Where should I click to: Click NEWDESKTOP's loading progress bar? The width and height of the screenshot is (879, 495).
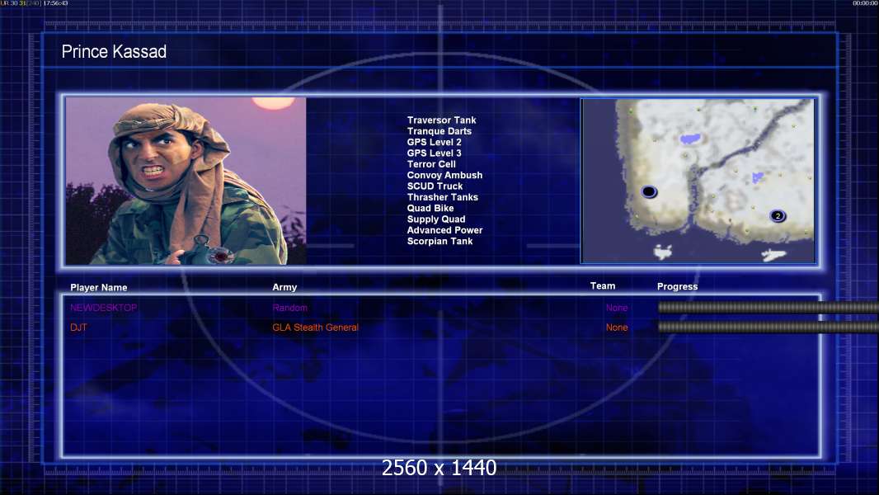(x=768, y=307)
